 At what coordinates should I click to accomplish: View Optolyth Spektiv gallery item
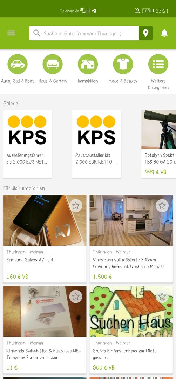click(x=158, y=144)
